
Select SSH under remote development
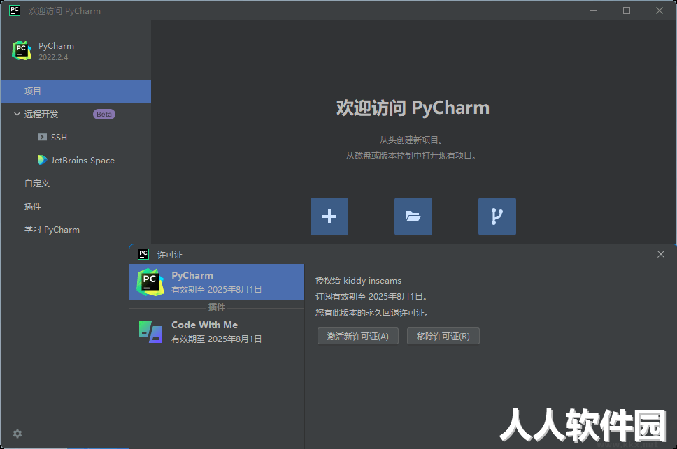point(59,137)
